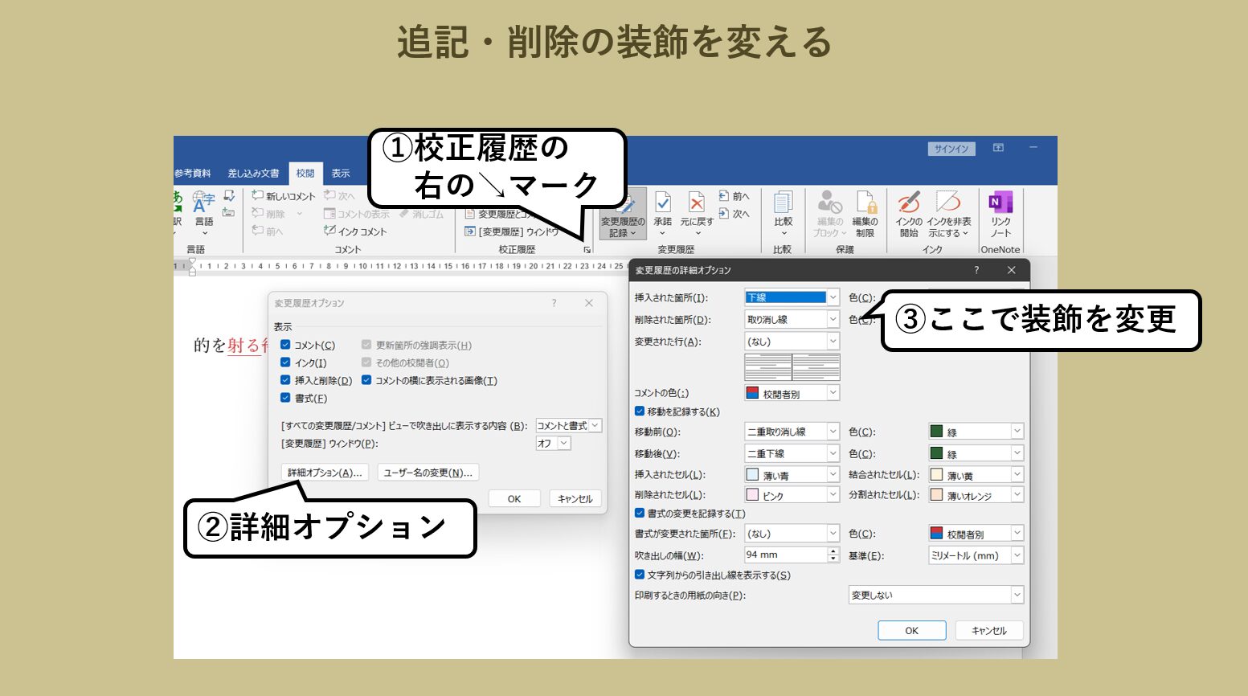Open the 移動前 green color picker
Image resolution: width=1248 pixels, height=696 pixels.
click(x=976, y=432)
